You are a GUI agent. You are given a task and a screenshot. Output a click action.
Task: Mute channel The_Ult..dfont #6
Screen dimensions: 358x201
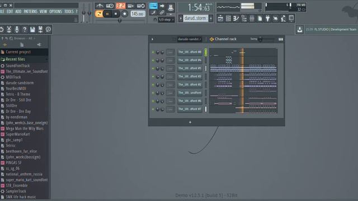(153, 101)
